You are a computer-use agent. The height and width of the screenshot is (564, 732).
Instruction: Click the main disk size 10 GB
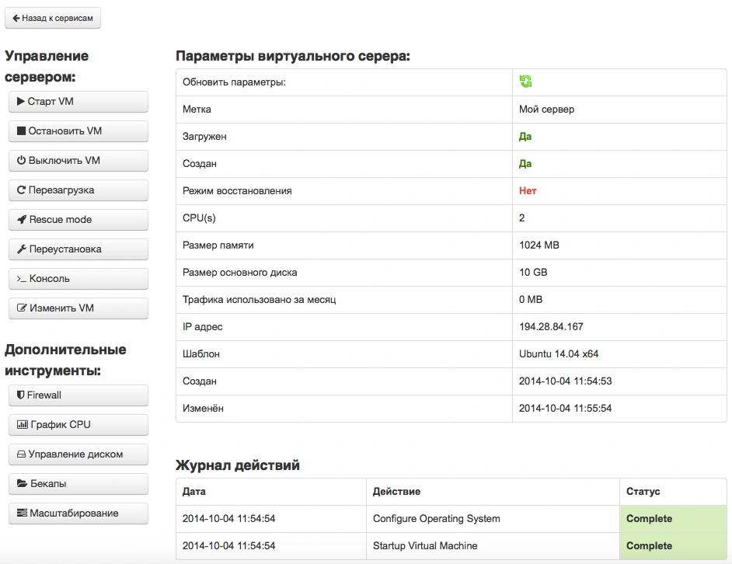(532, 272)
